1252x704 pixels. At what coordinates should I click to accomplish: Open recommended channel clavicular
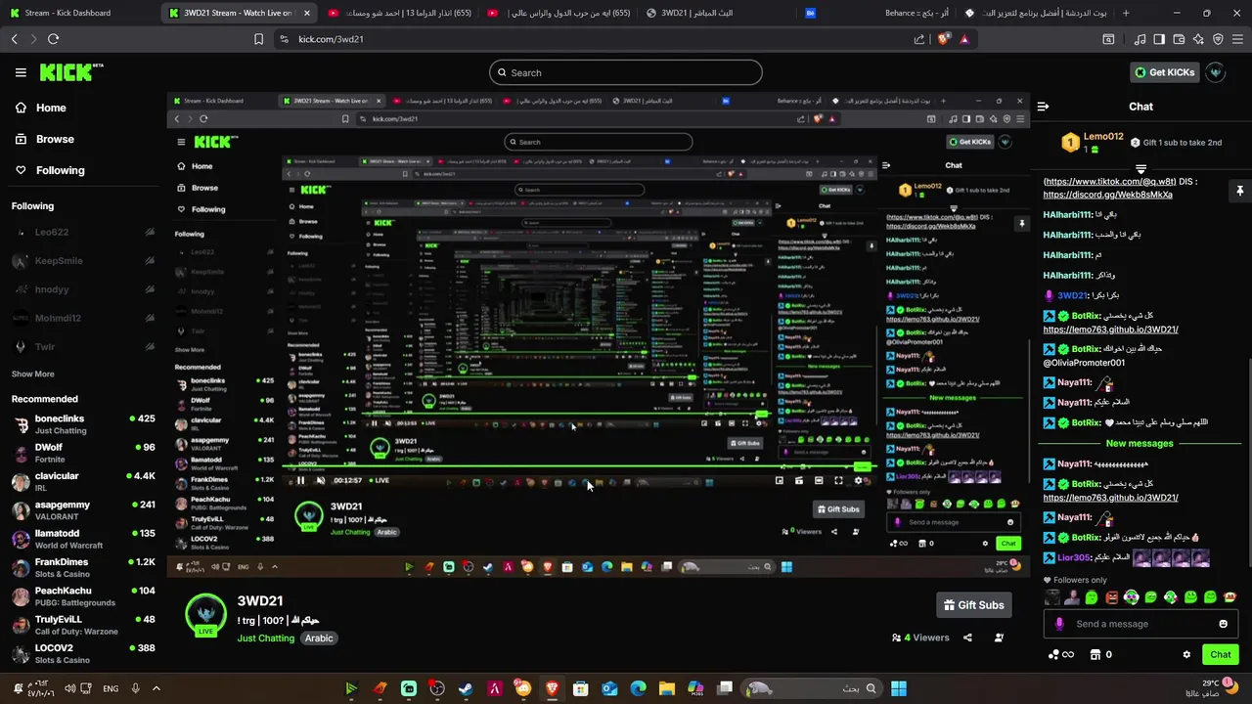82,481
